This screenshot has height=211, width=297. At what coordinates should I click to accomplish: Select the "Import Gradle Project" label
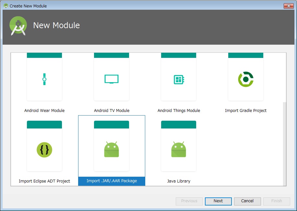click(x=246, y=111)
